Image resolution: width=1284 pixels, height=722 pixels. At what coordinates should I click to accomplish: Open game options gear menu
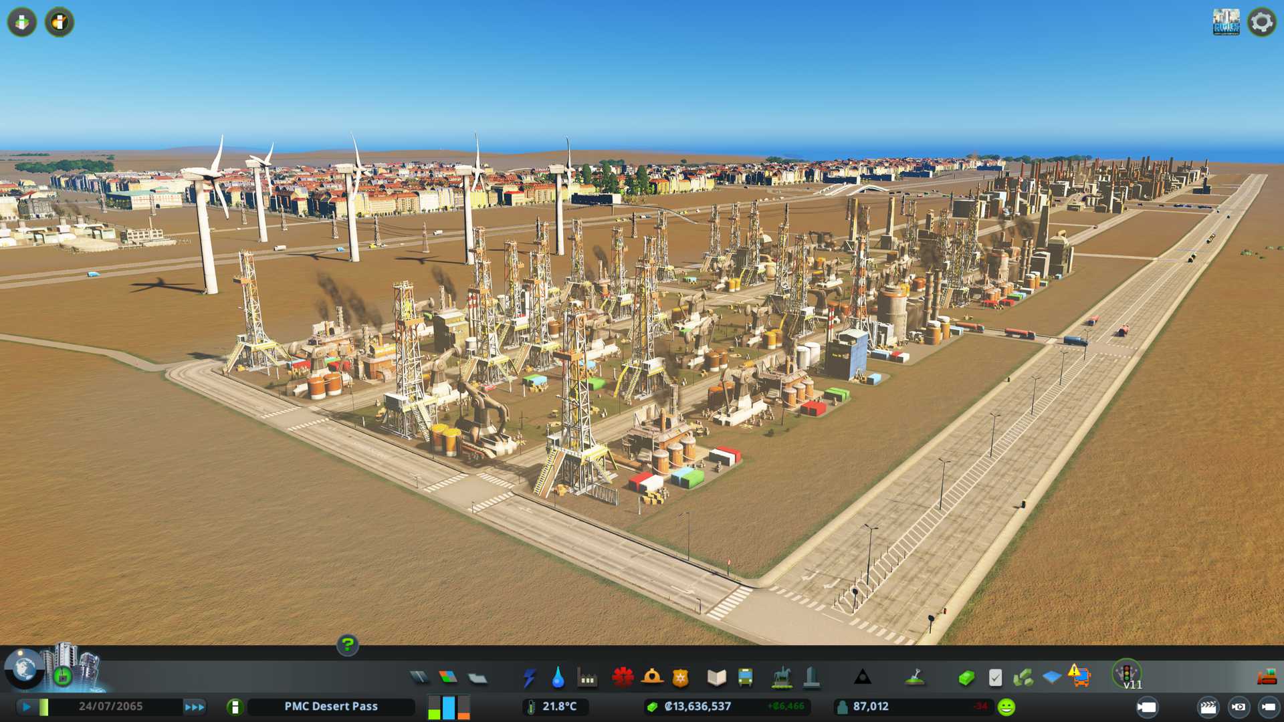pyautogui.click(x=1261, y=22)
